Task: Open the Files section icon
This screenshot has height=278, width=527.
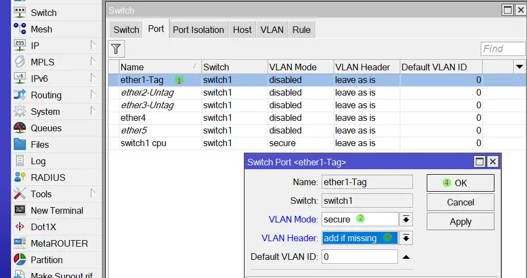Action: pos(20,144)
